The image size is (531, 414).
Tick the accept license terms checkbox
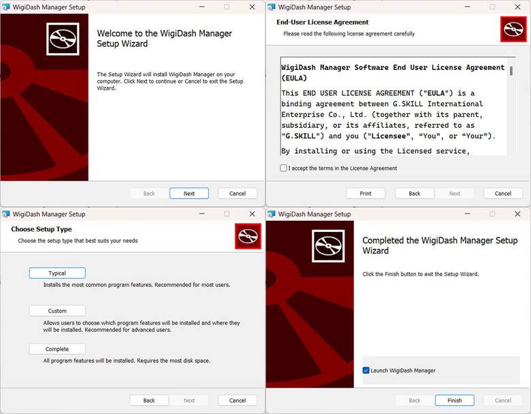[x=283, y=168]
